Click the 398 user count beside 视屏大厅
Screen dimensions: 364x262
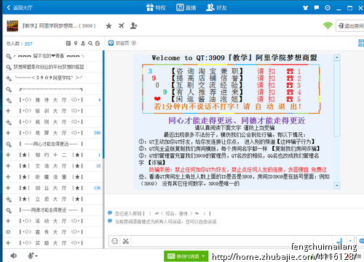coord(97,133)
